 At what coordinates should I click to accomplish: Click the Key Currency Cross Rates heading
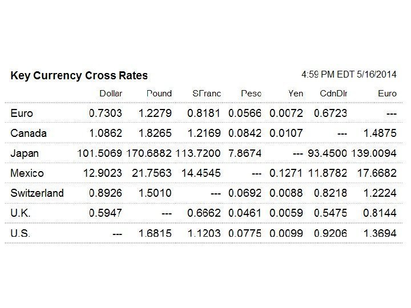(79, 76)
